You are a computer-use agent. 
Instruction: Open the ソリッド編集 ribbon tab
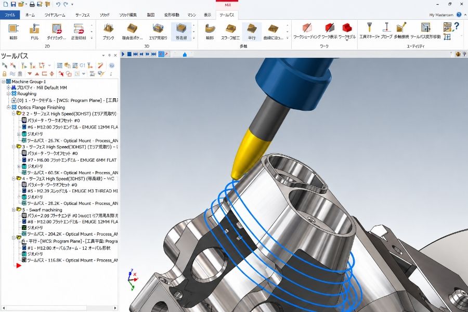point(128,15)
